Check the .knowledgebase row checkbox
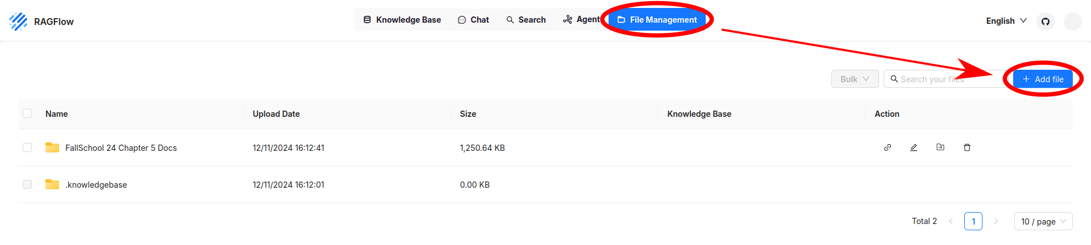1091x245 pixels. 27,184
